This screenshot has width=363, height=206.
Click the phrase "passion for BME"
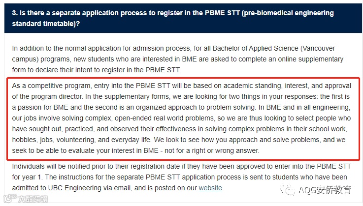pyautogui.click(x=43, y=107)
